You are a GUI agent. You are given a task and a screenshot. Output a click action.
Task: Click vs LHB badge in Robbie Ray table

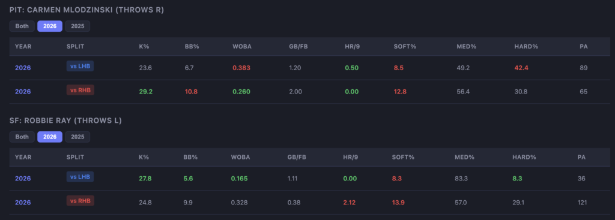click(x=80, y=177)
